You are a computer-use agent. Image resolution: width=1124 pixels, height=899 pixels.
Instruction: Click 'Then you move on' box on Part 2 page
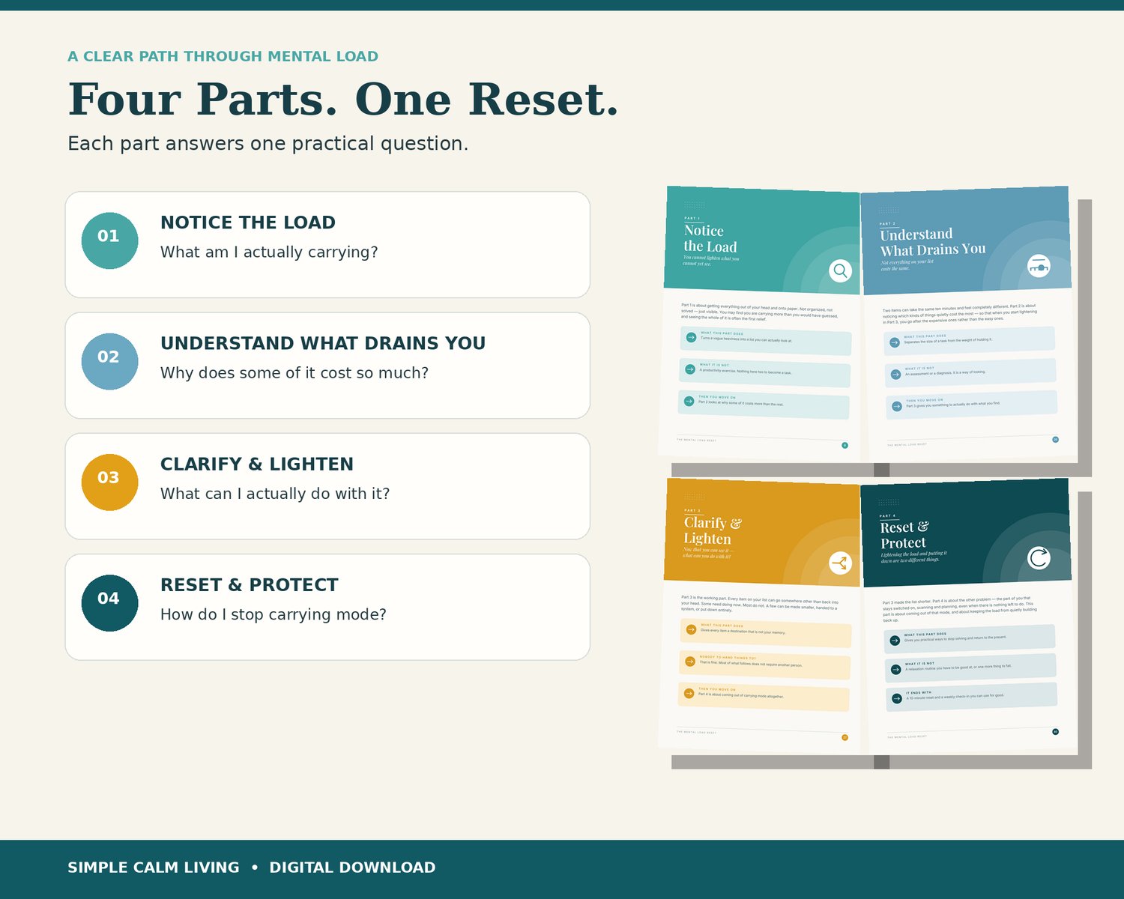971,405
